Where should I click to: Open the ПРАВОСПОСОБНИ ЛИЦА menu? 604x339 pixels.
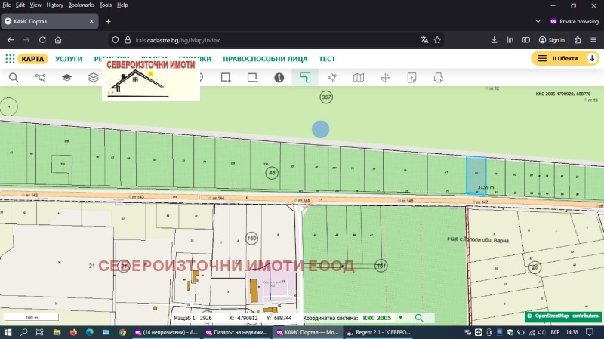[265, 58]
